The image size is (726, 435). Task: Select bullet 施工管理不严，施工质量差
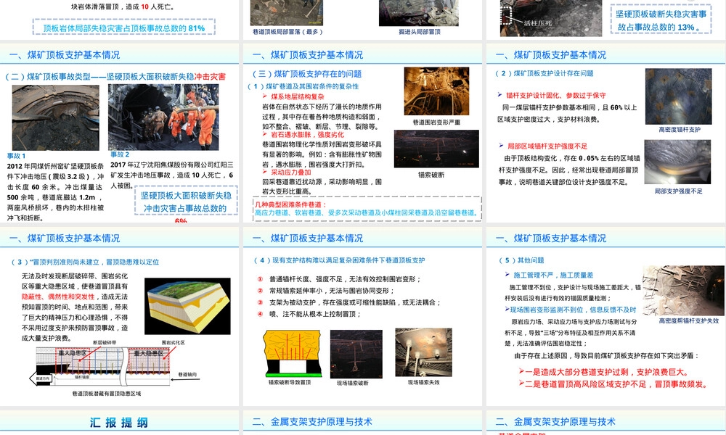[x=553, y=275]
